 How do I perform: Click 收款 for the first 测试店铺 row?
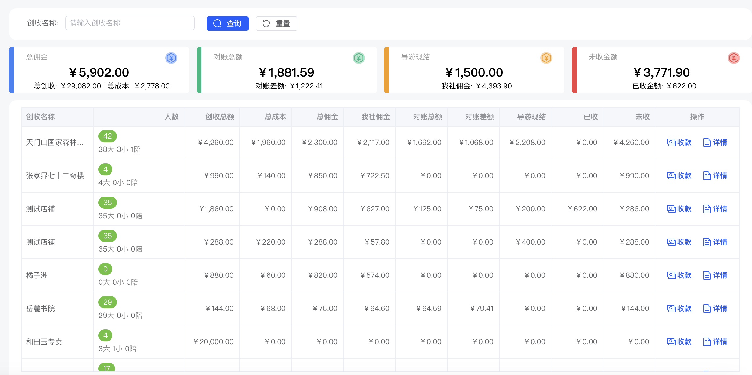point(679,209)
